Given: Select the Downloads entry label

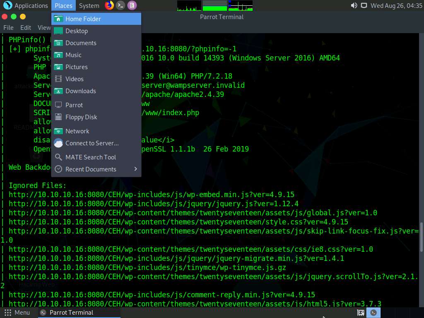Looking at the screenshot, I should [81, 91].
